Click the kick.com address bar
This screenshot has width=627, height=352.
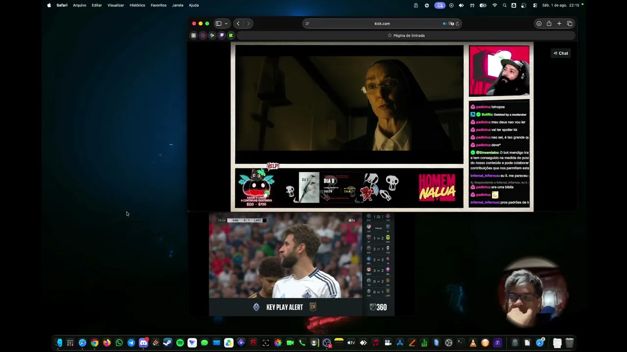point(382,23)
